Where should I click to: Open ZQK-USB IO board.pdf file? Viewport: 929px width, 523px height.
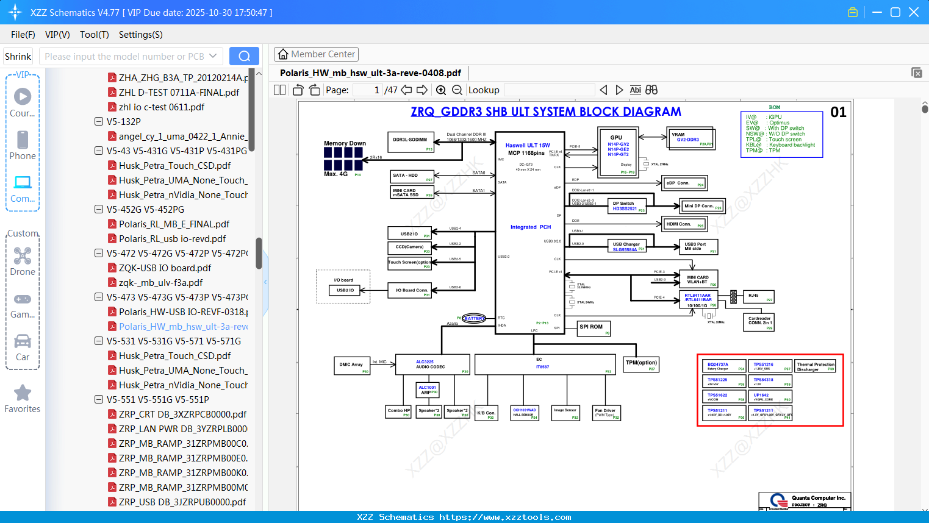[x=165, y=268]
